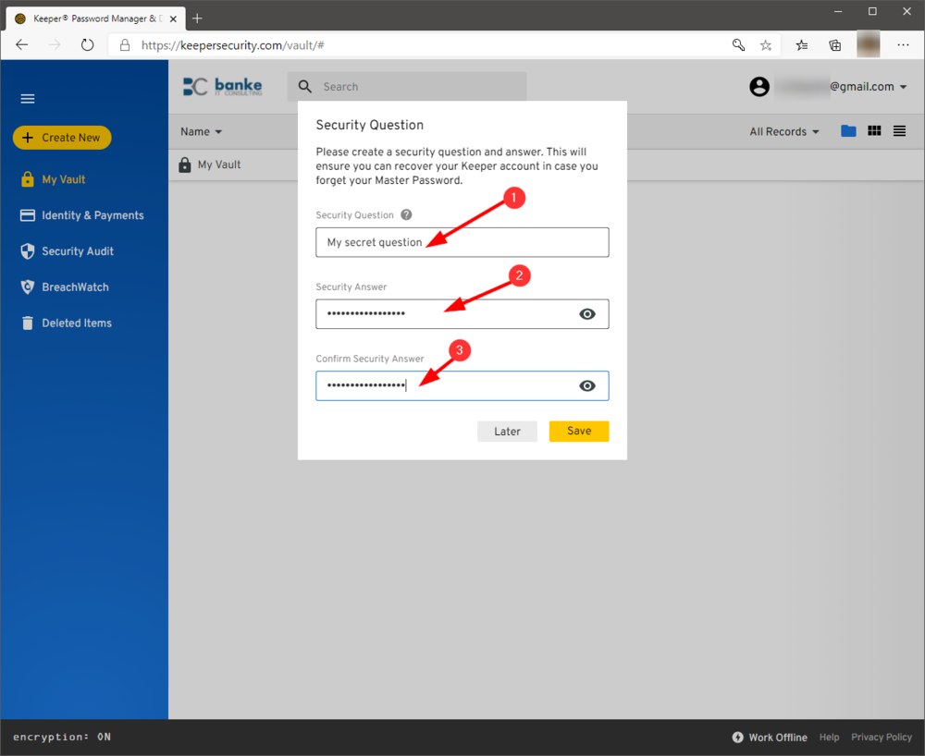
Task: Click the search magnifier icon
Action: click(x=305, y=87)
